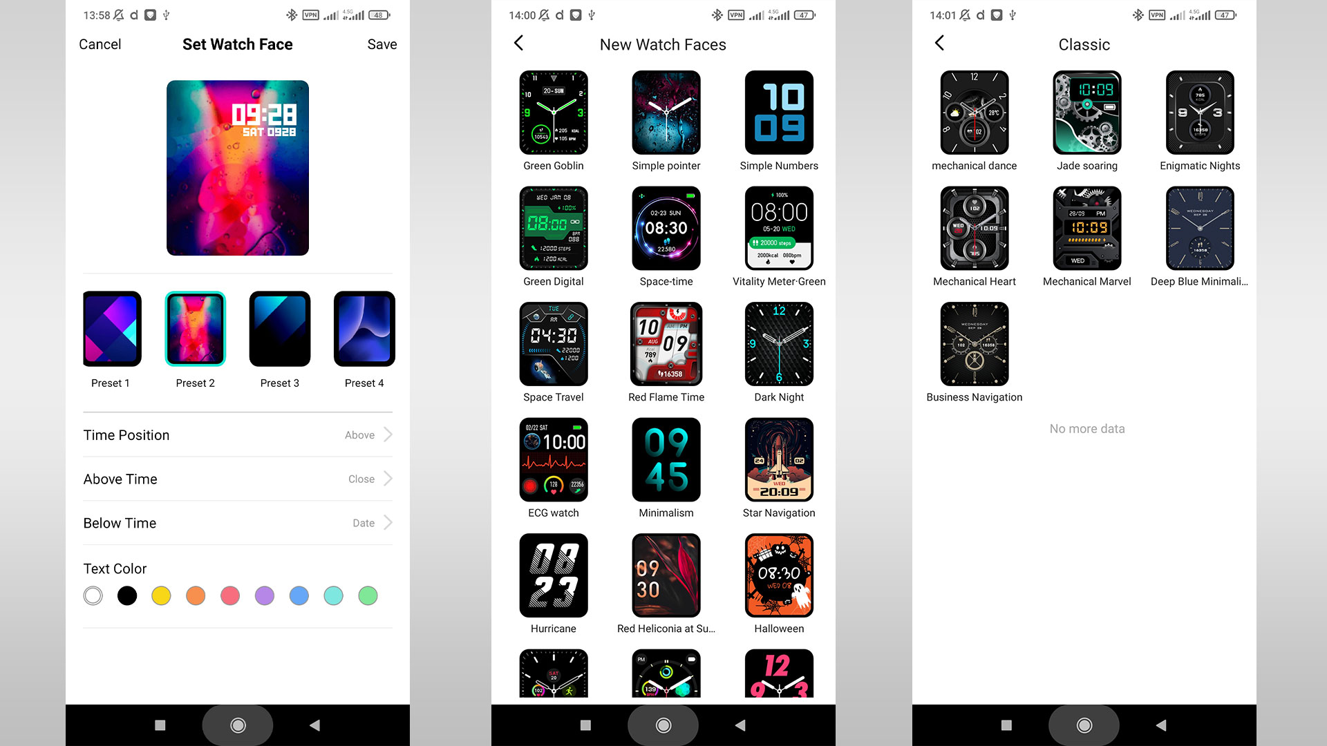
Task: Expand the Time Position setting
Action: pos(387,434)
